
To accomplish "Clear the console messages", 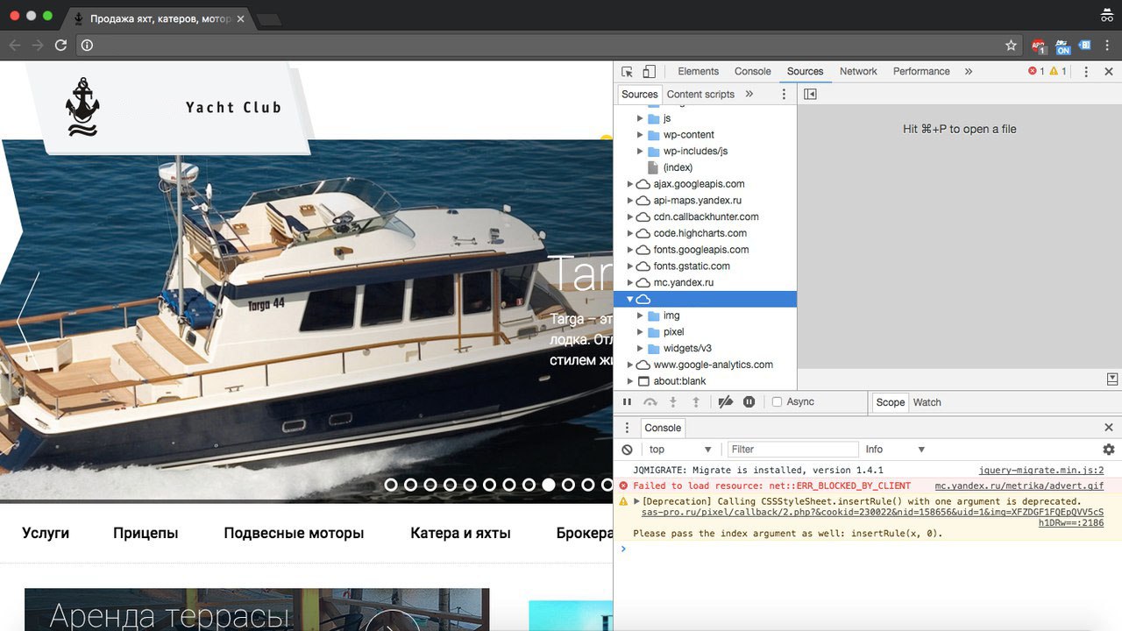I will point(627,450).
